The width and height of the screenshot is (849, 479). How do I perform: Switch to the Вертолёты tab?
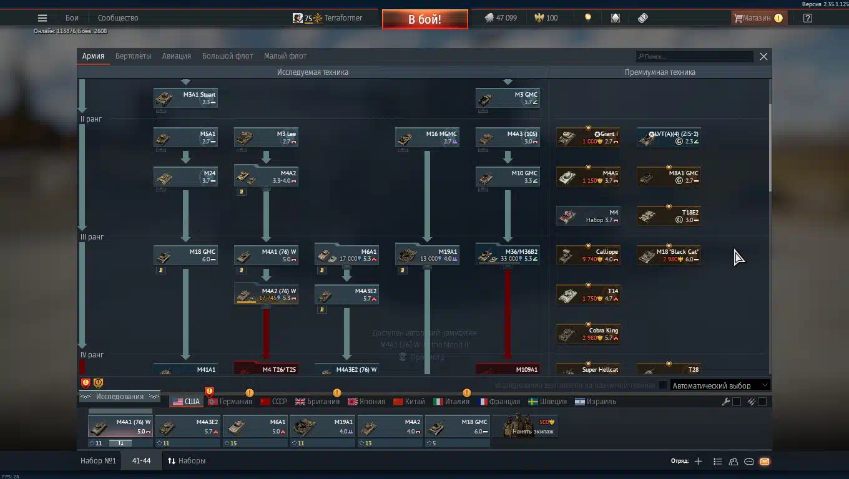point(133,56)
